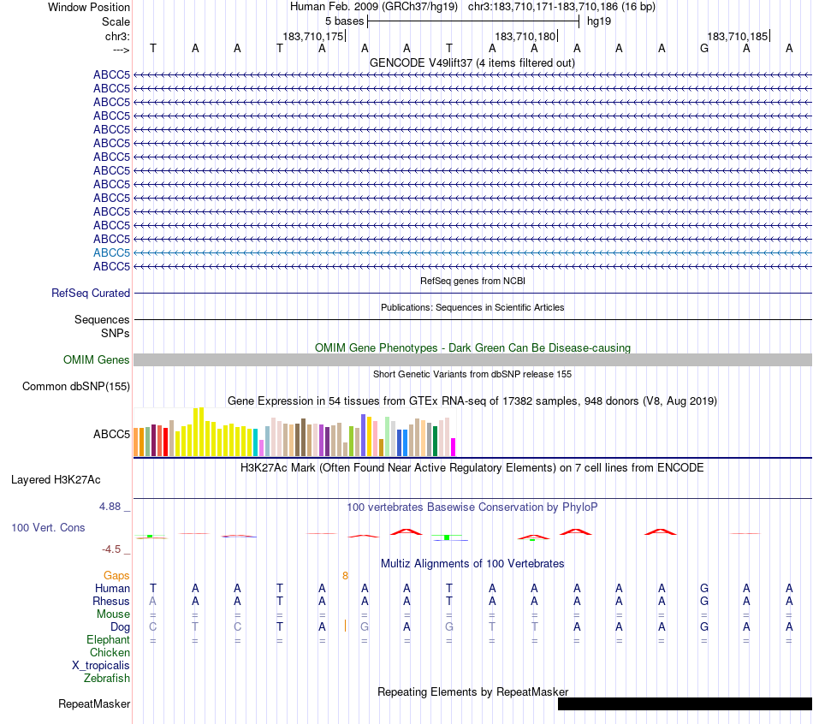This screenshot has width=813, height=724.
Task: Click the ABCC5 label beside the GTEx bar chart
Action: pos(111,434)
